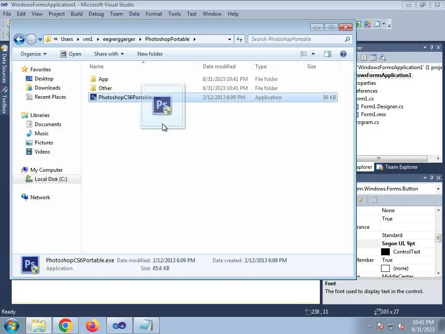Expand arrow after PhotoshopPortable breadcrumb
The image size is (445, 334).
(x=195, y=39)
